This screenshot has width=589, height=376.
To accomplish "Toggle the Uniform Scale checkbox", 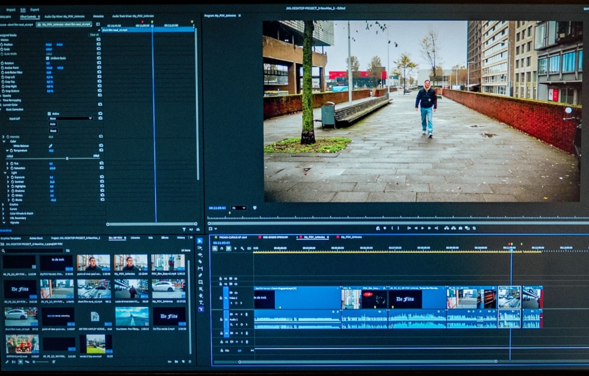I will tap(48, 58).
